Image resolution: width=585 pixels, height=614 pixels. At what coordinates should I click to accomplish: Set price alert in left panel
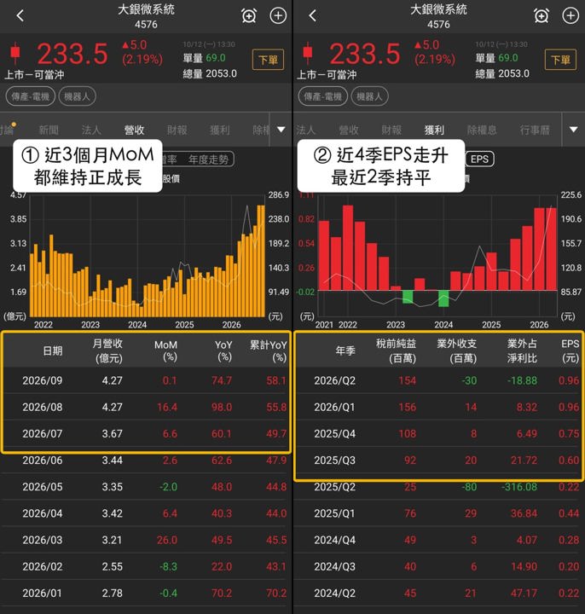[x=249, y=16]
